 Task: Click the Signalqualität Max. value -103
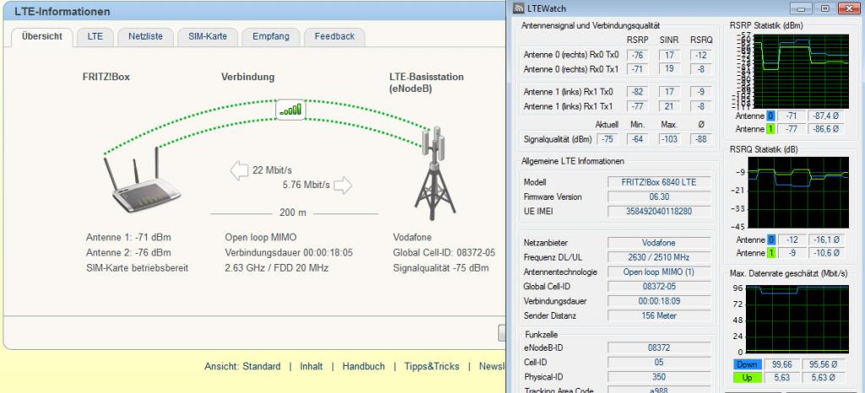[x=669, y=139]
